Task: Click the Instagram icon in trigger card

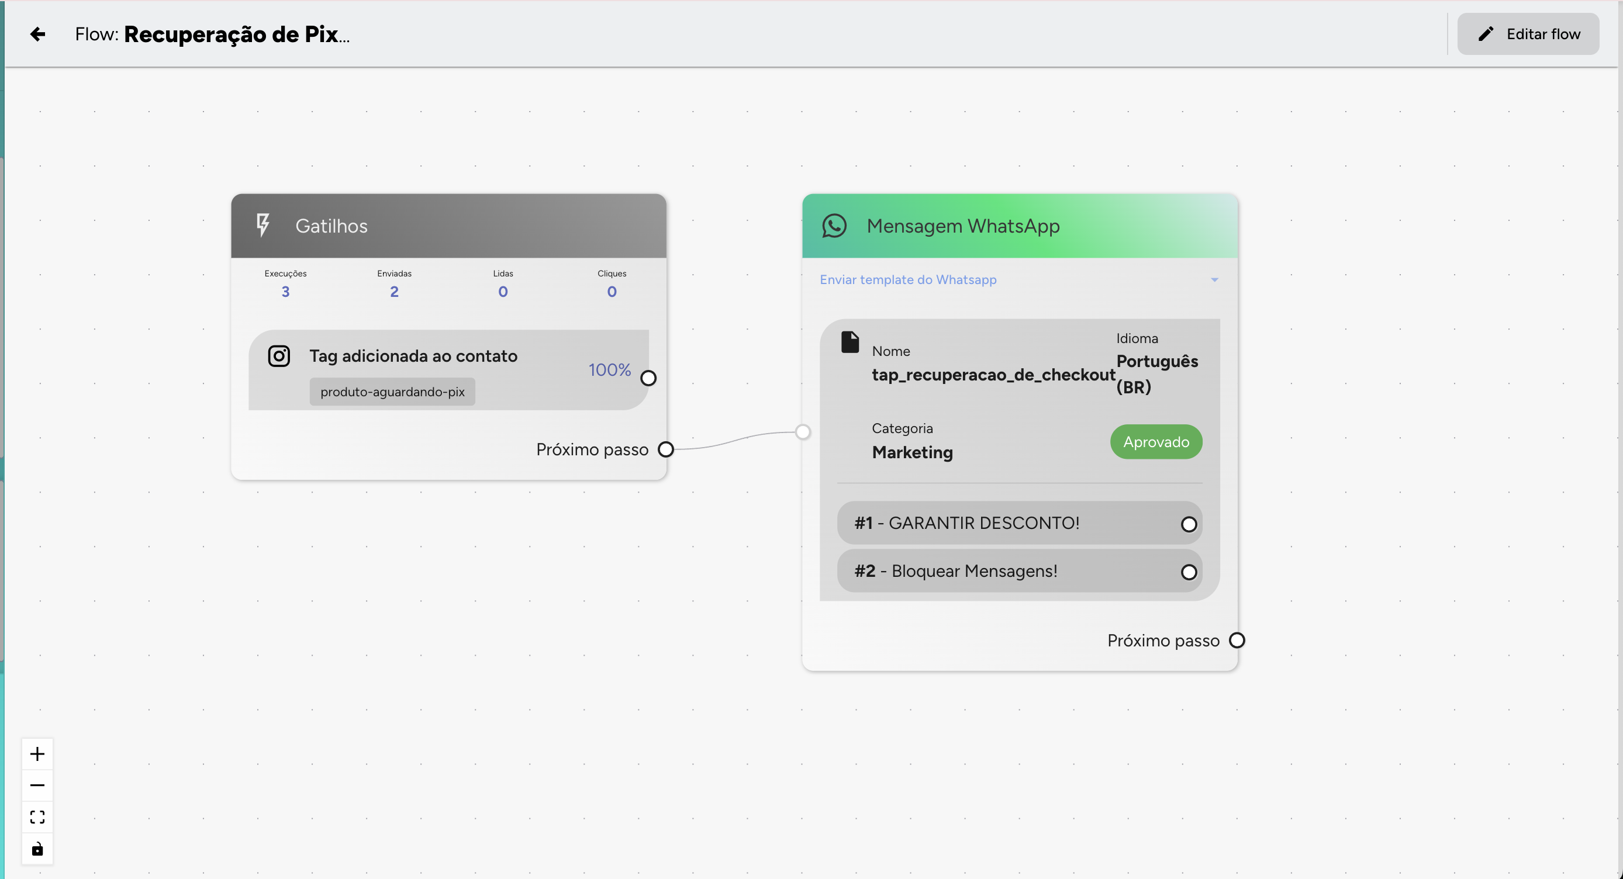Action: [278, 357]
